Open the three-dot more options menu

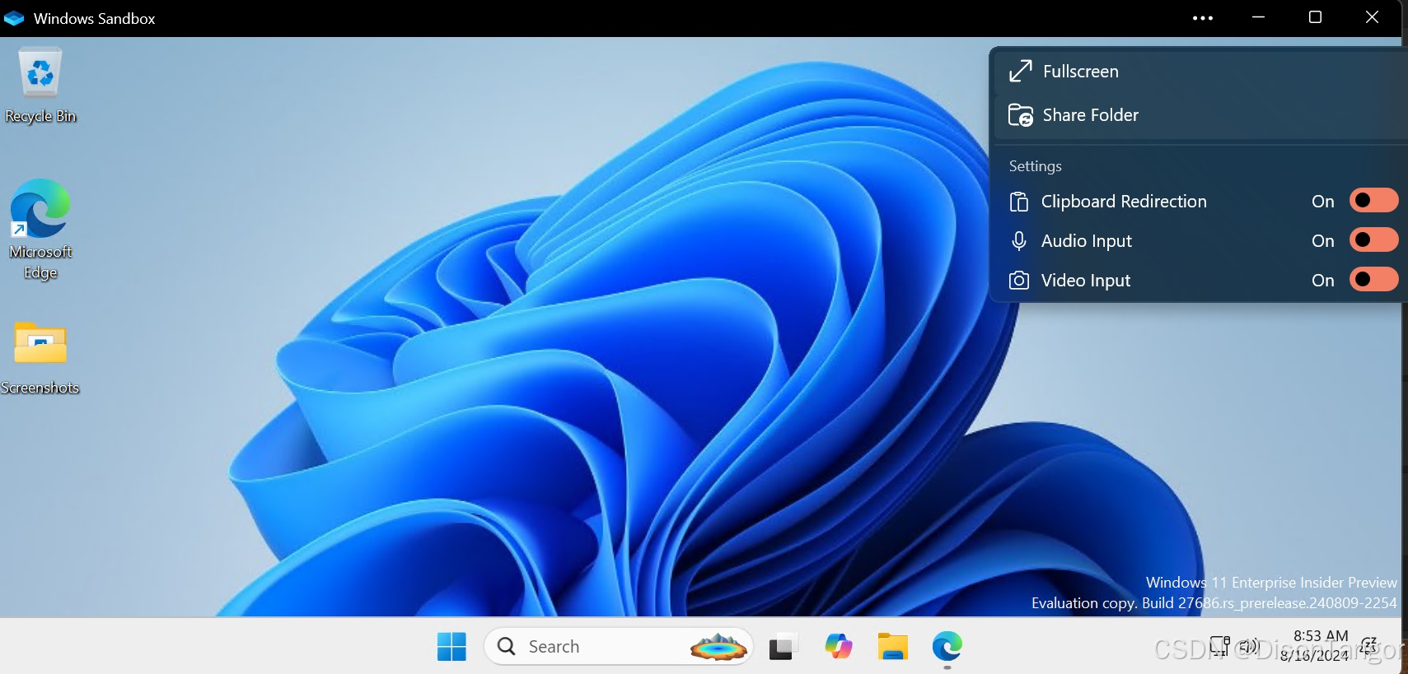(1203, 18)
